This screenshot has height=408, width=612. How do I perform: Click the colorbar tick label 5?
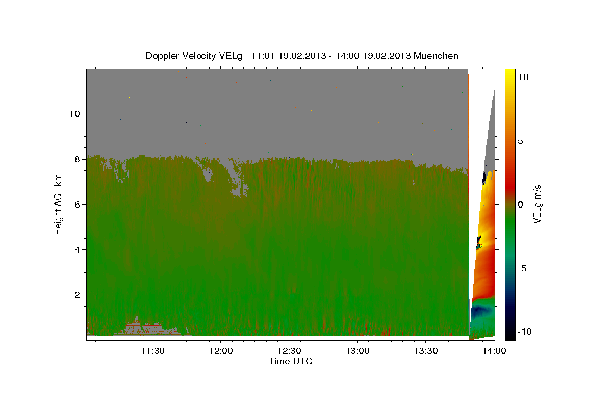pyautogui.click(x=520, y=141)
